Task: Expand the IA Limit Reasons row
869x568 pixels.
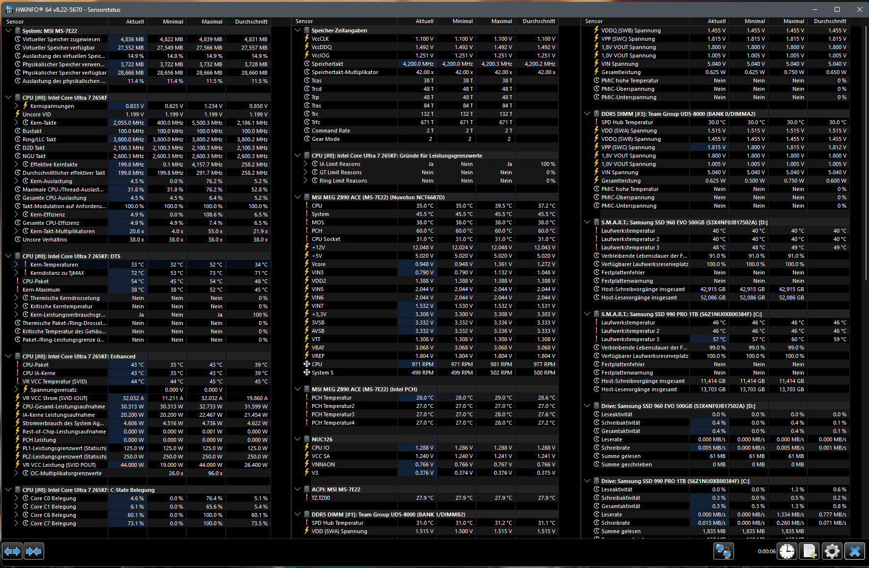Action: click(x=305, y=164)
